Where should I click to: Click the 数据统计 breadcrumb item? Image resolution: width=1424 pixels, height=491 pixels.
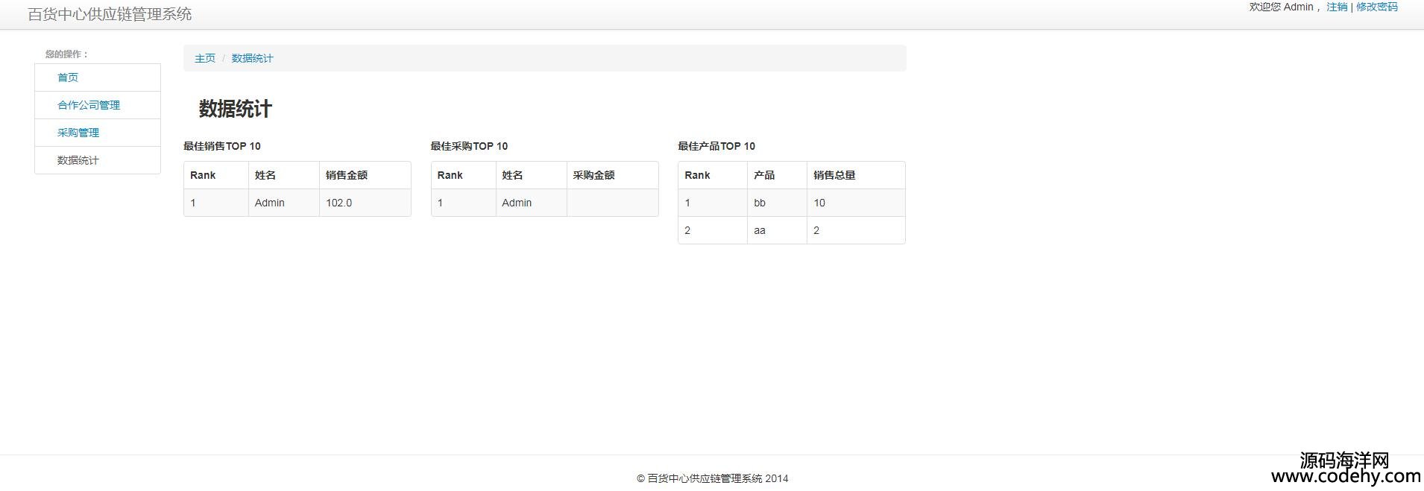coord(252,58)
